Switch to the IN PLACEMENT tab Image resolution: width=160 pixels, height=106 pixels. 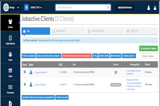105,31
